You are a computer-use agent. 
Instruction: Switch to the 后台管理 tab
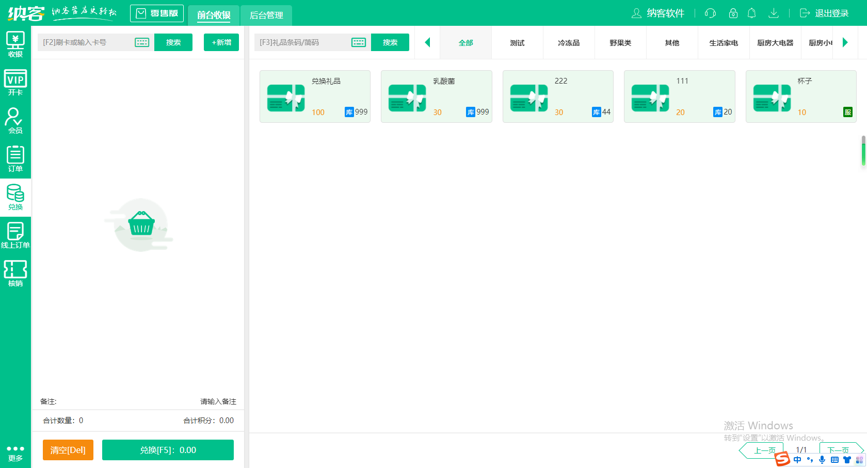[266, 15]
